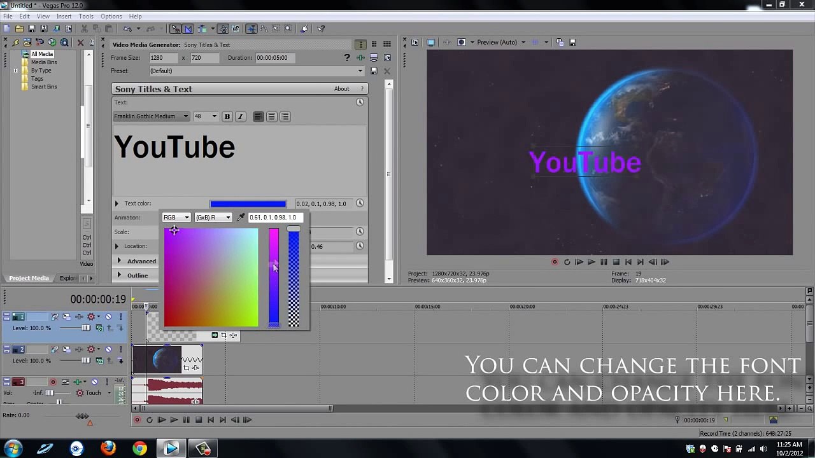Click the alpha opacity slider bar
The image size is (815, 458).
pyautogui.click(x=294, y=277)
